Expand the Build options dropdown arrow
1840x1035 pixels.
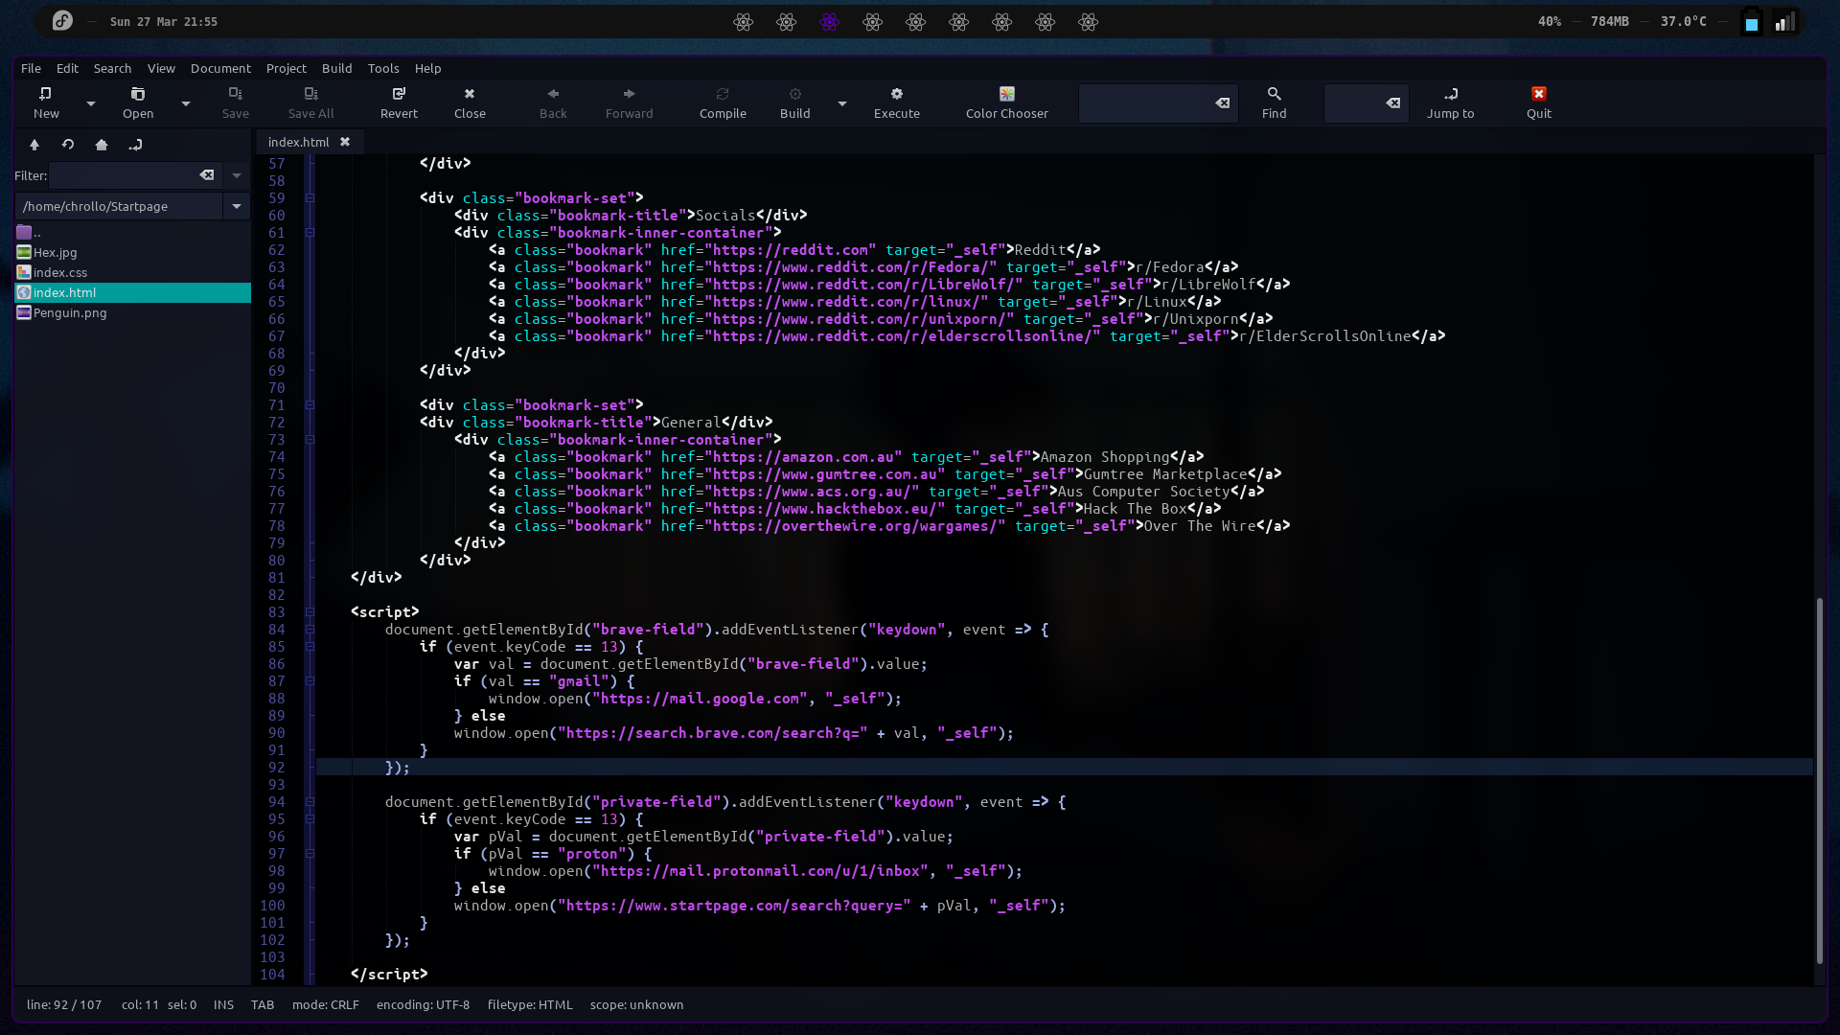click(842, 103)
